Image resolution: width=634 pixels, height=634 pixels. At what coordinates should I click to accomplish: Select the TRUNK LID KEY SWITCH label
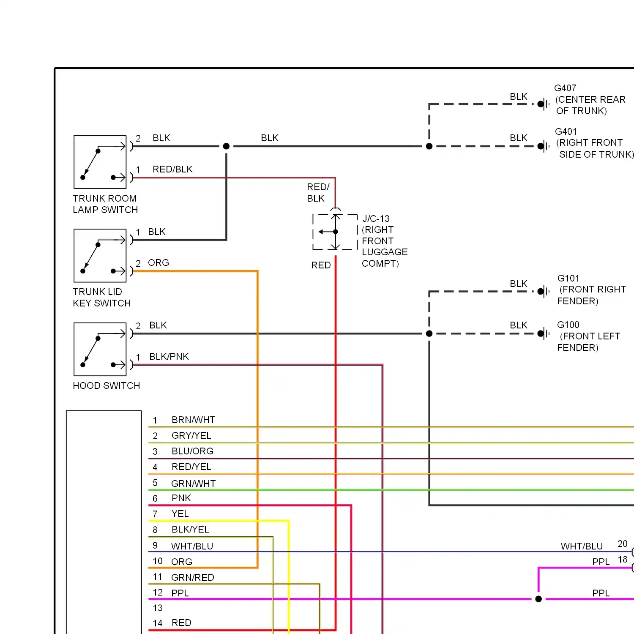[102, 298]
